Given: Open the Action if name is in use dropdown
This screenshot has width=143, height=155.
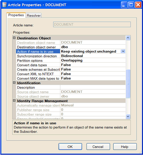Looking at the screenshot, I should coord(123,51).
